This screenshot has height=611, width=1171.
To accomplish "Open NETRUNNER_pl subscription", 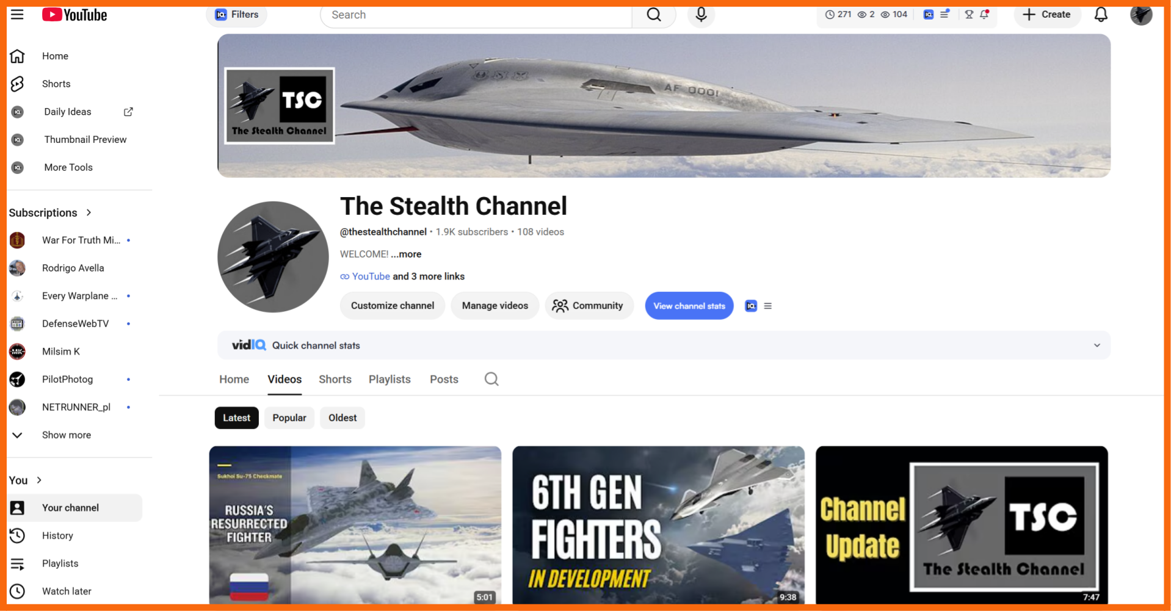I will pos(74,407).
